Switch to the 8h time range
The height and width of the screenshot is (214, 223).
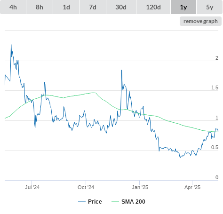pyautogui.click(x=40, y=7)
